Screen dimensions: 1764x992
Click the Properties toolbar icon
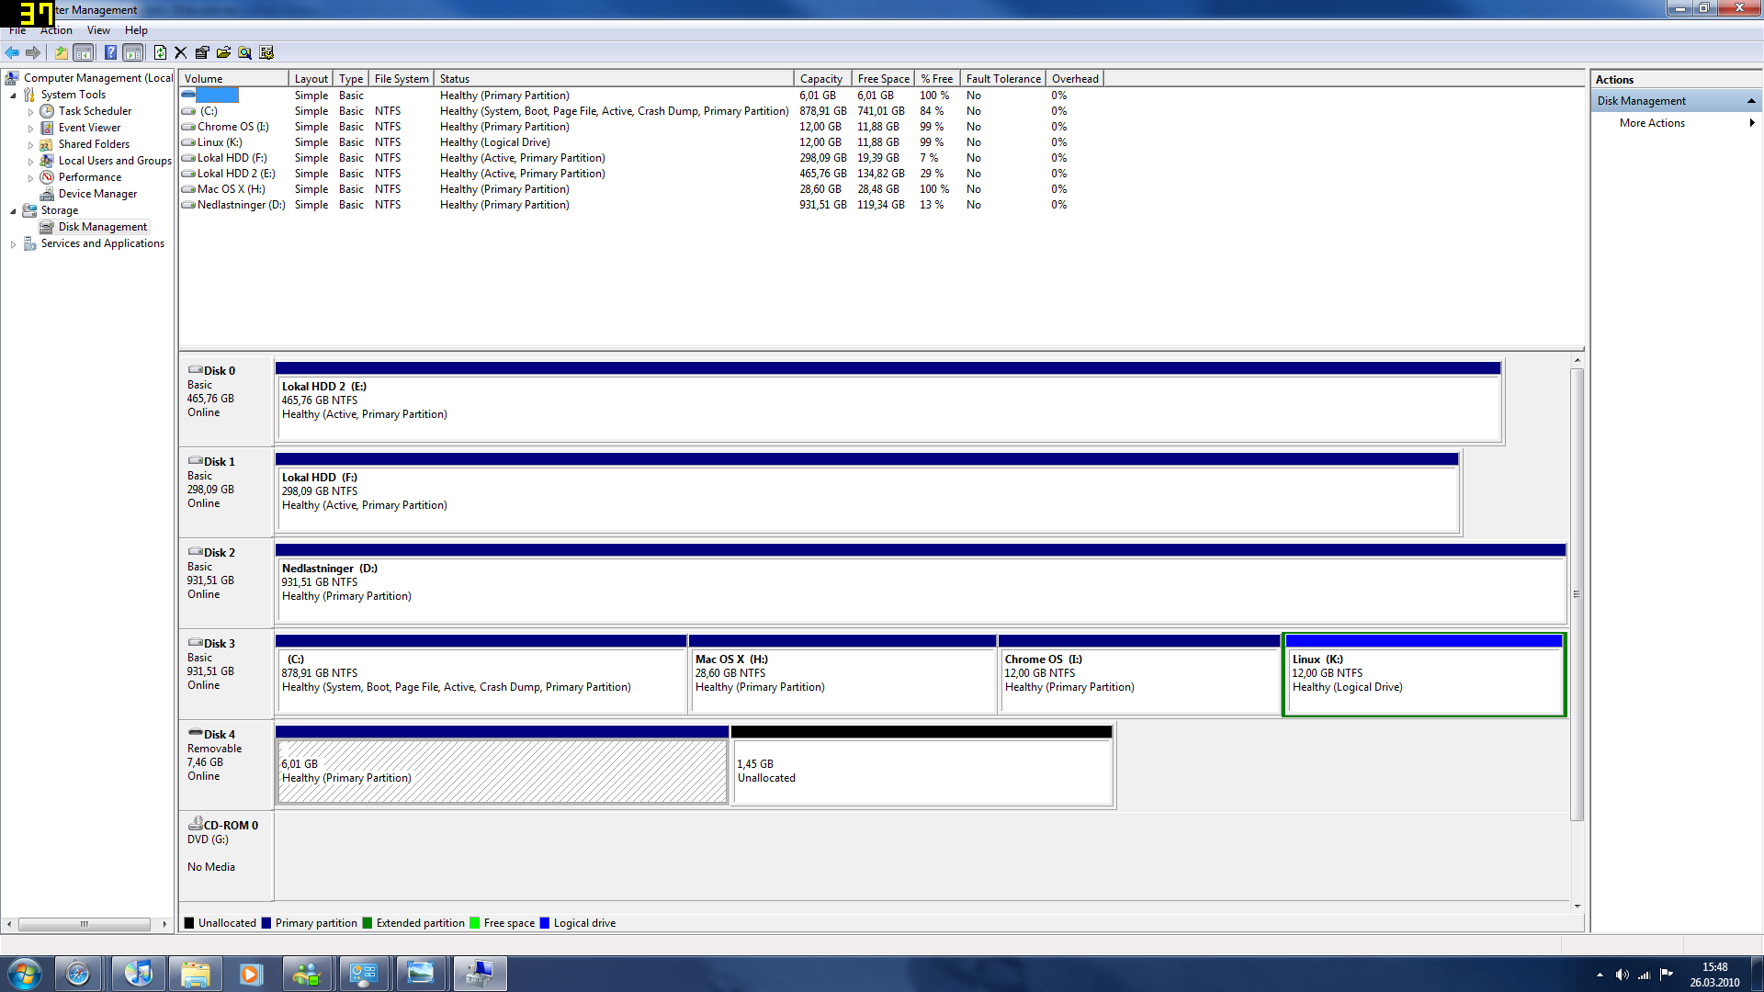click(x=202, y=52)
